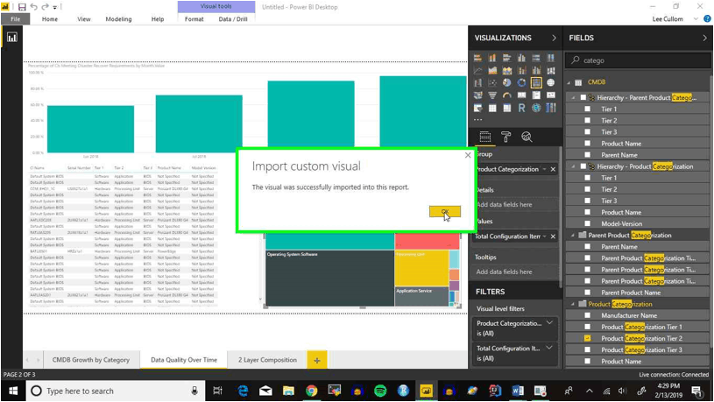Select the area chart visual

(492, 71)
